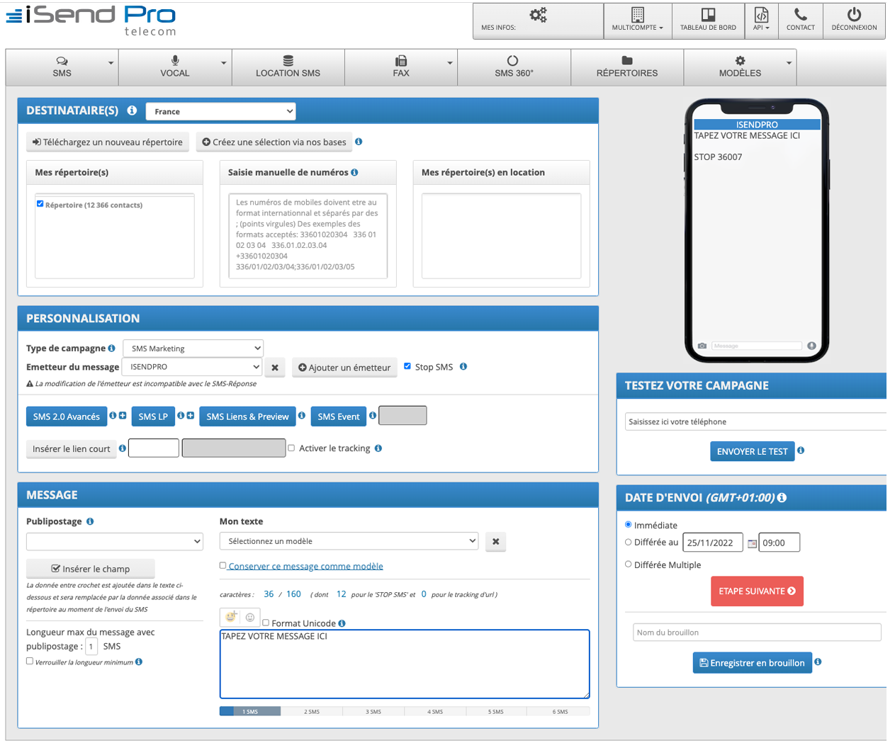Click ENVOYER LE TEST to test the campaign
The height and width of the screenshot is (748, 895).
point(752,451)
